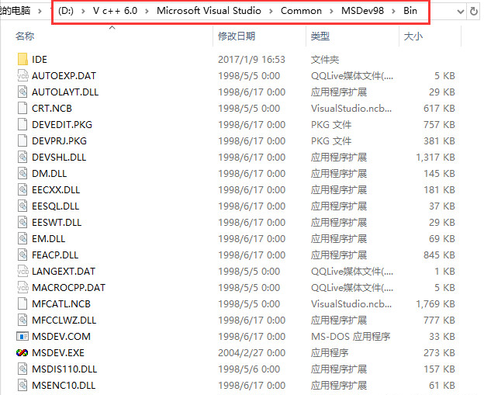This screenshot has height=395, width=484.
Task: Select the AUTOEXP.DAT file icon
Action: click(x=22, y=75)
